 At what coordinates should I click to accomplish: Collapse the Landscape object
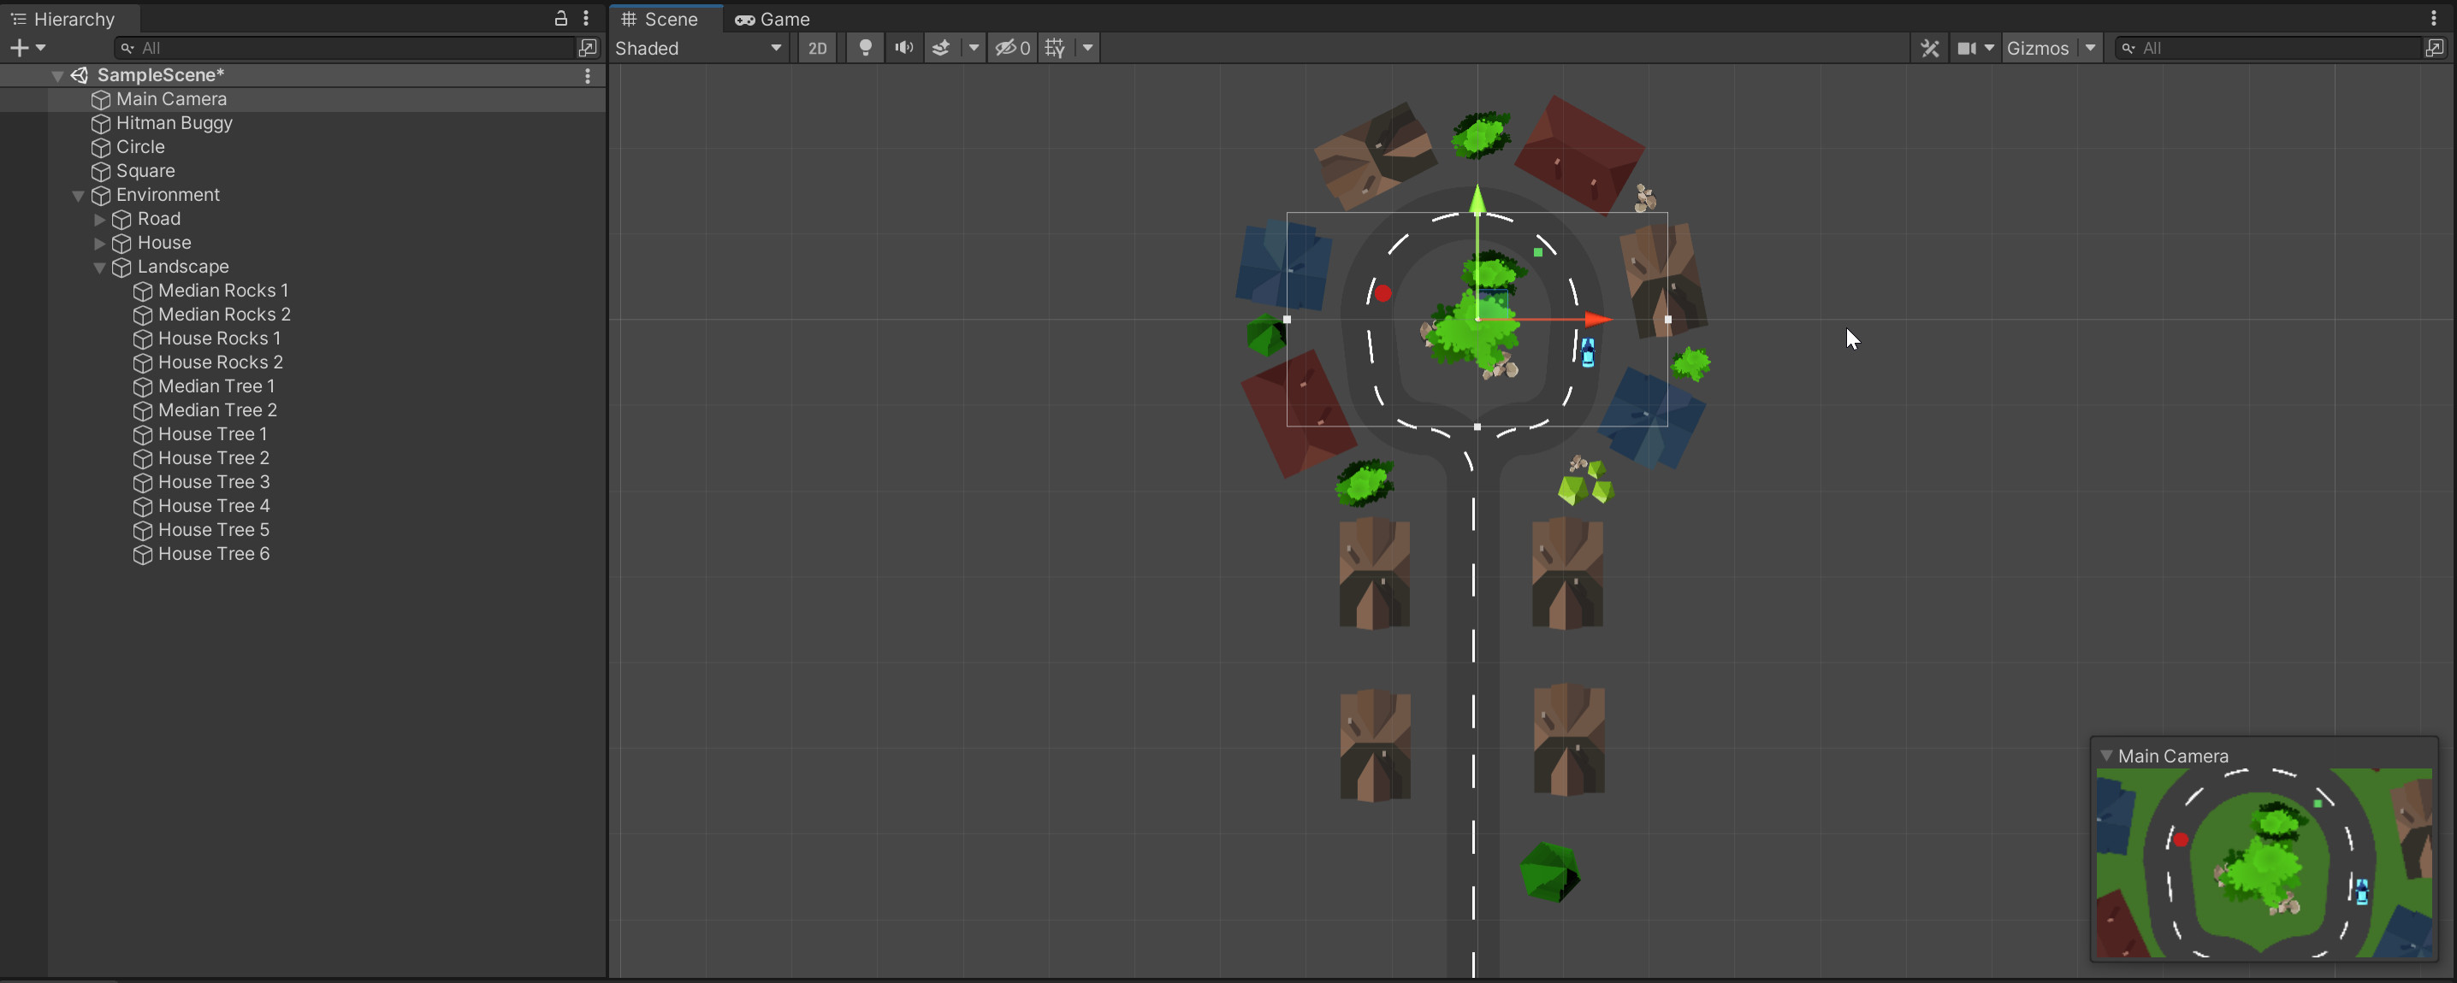coord(99,267)
